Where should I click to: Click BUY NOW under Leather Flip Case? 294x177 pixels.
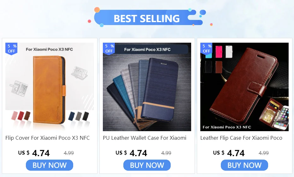244,165
